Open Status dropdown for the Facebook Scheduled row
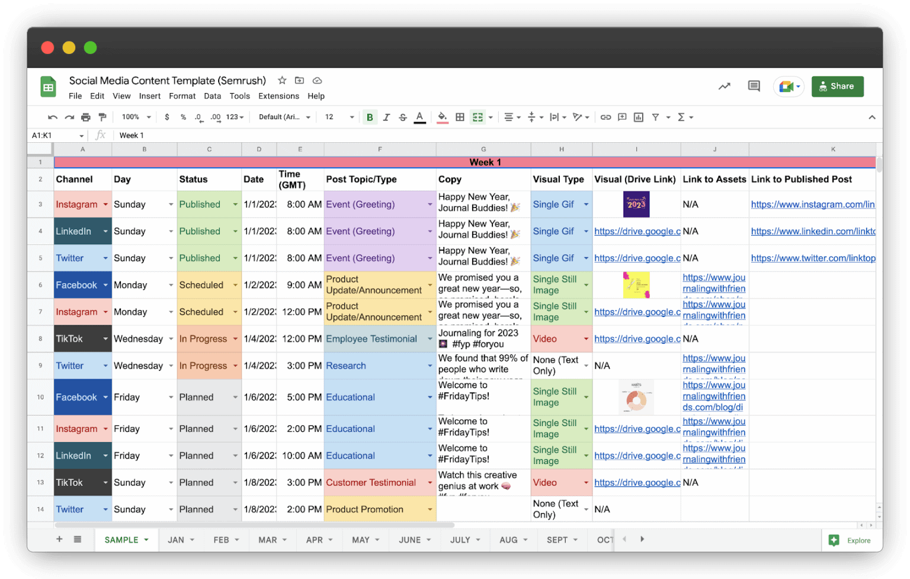This screenshot has height=579, width=910. coord(235,285)
